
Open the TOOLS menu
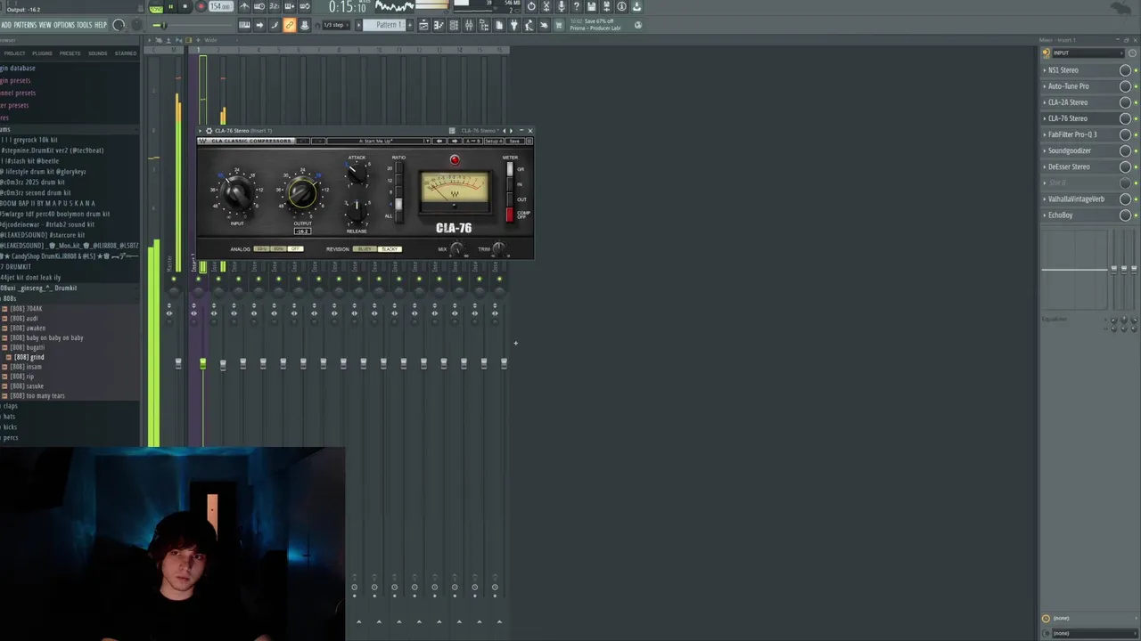pos(85,25)
